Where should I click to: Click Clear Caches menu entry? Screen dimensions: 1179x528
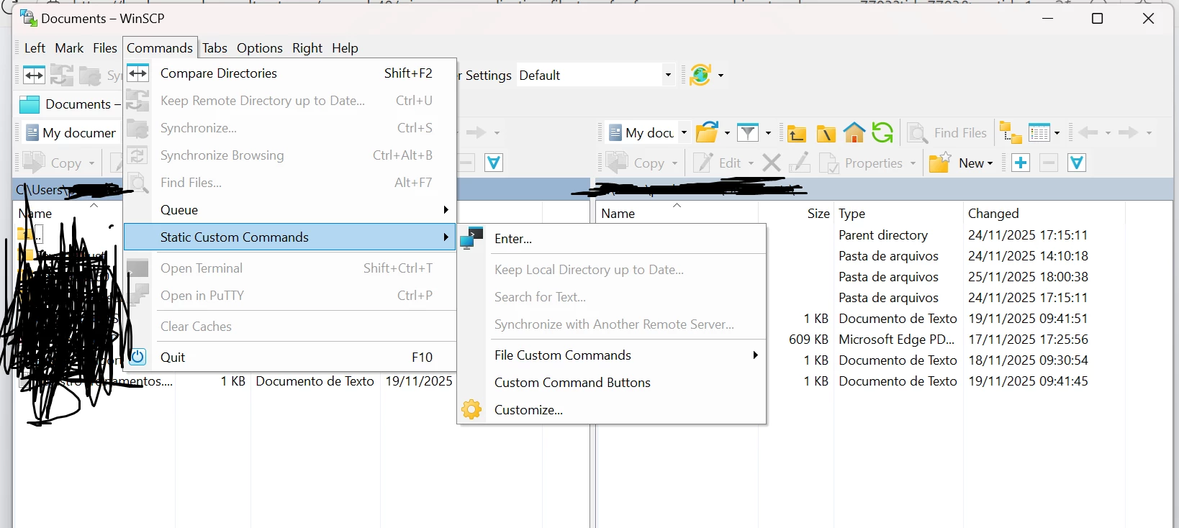click(x=290, y=327)
